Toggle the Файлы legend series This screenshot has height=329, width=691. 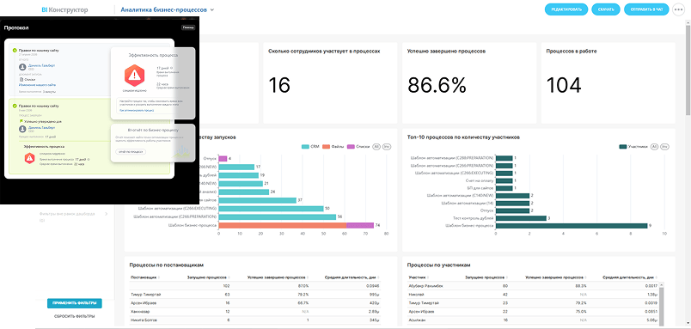[333, 147]
